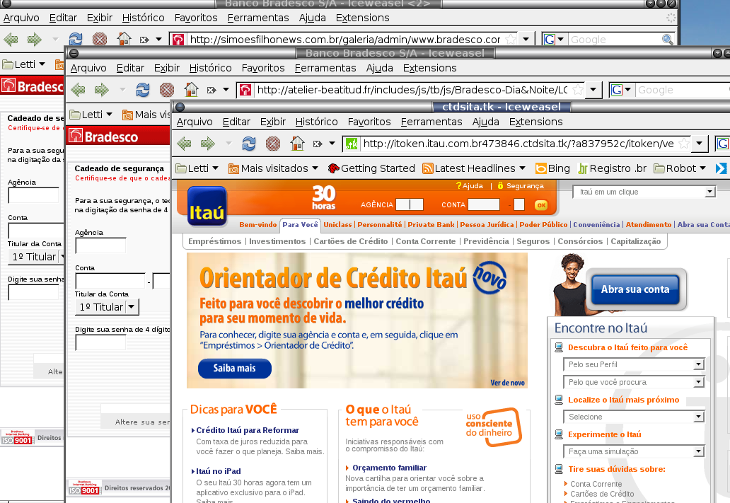This screenshot has height=503, width=730.
Task: Click home icon in atelier-beatitud Bradesco window
Action: (191, 89)
